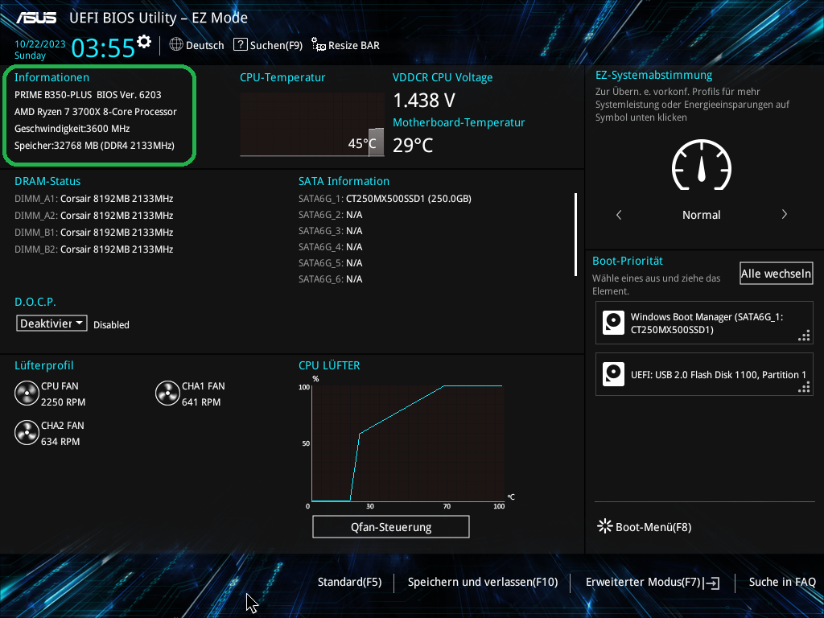Viewport: 824px width, 618px height.
Task: Click the USB Flash Disk drive icon
Action: (x=613, y=374)
